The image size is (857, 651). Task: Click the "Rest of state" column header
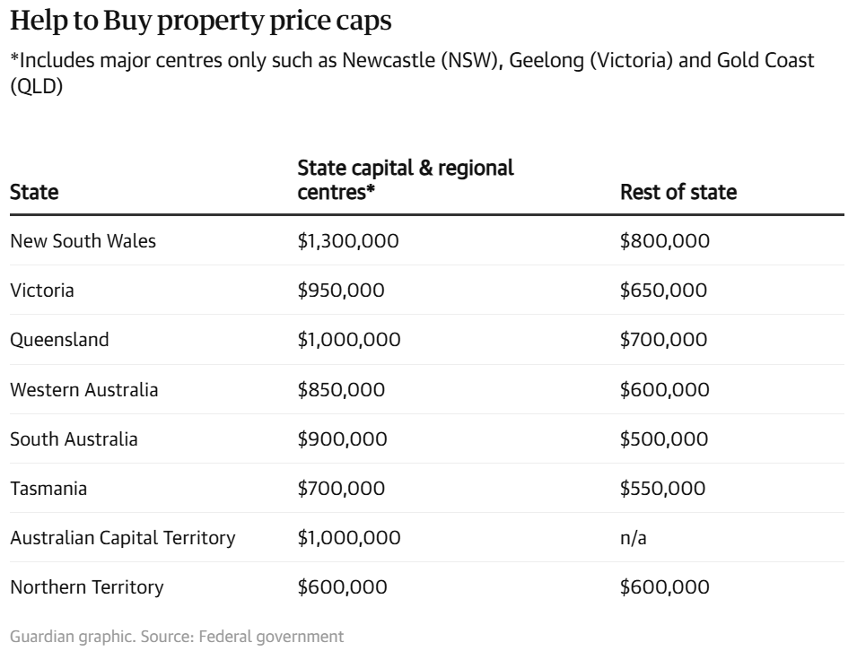(678, 192)
